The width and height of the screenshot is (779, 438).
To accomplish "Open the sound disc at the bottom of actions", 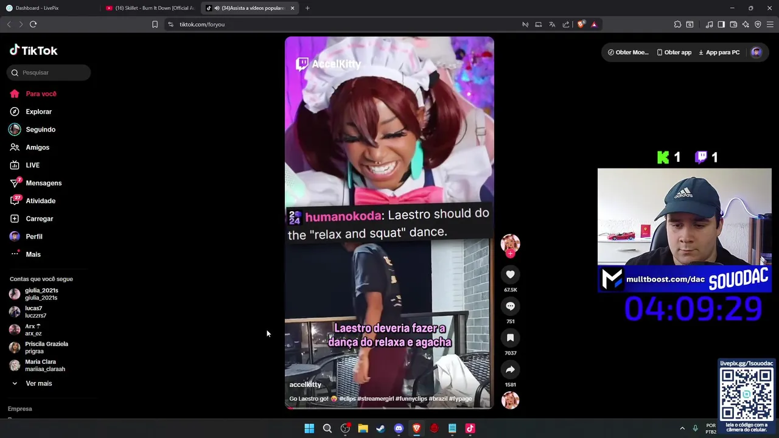I will click(510, 400).
